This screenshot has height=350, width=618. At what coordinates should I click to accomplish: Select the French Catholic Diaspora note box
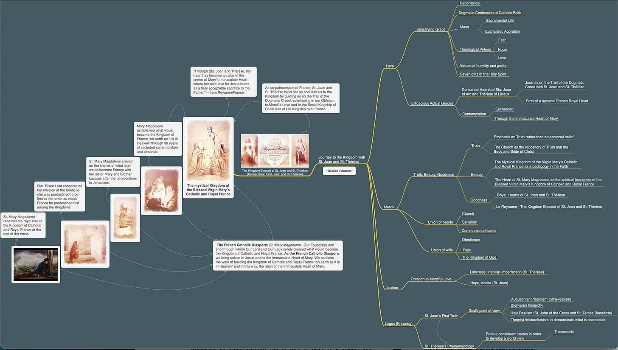click(278, 255)
